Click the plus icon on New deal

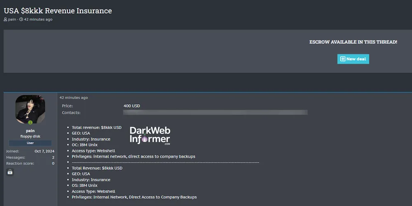click(342, 59)
